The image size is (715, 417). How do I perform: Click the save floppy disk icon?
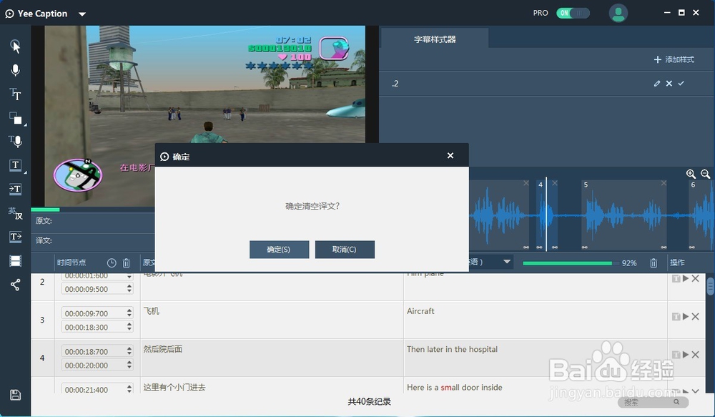[x=16, y=395]
